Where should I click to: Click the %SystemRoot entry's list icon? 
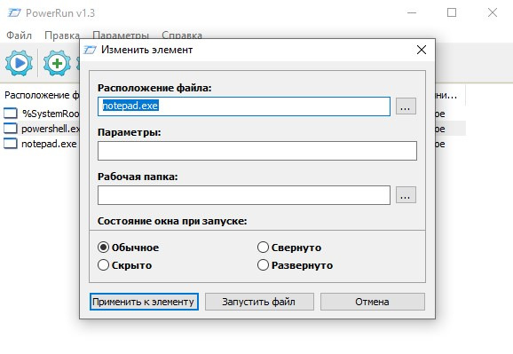(11, 114)
